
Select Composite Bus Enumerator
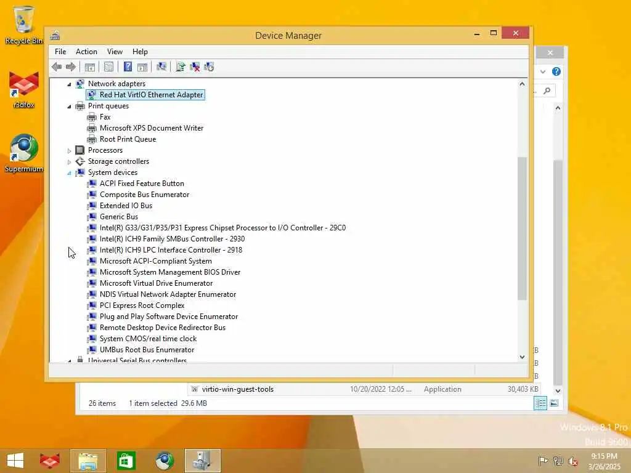(x=144, y=195)
